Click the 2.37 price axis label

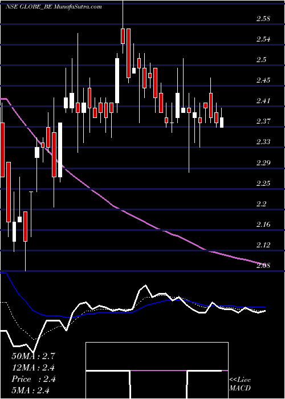pos(263,121)
